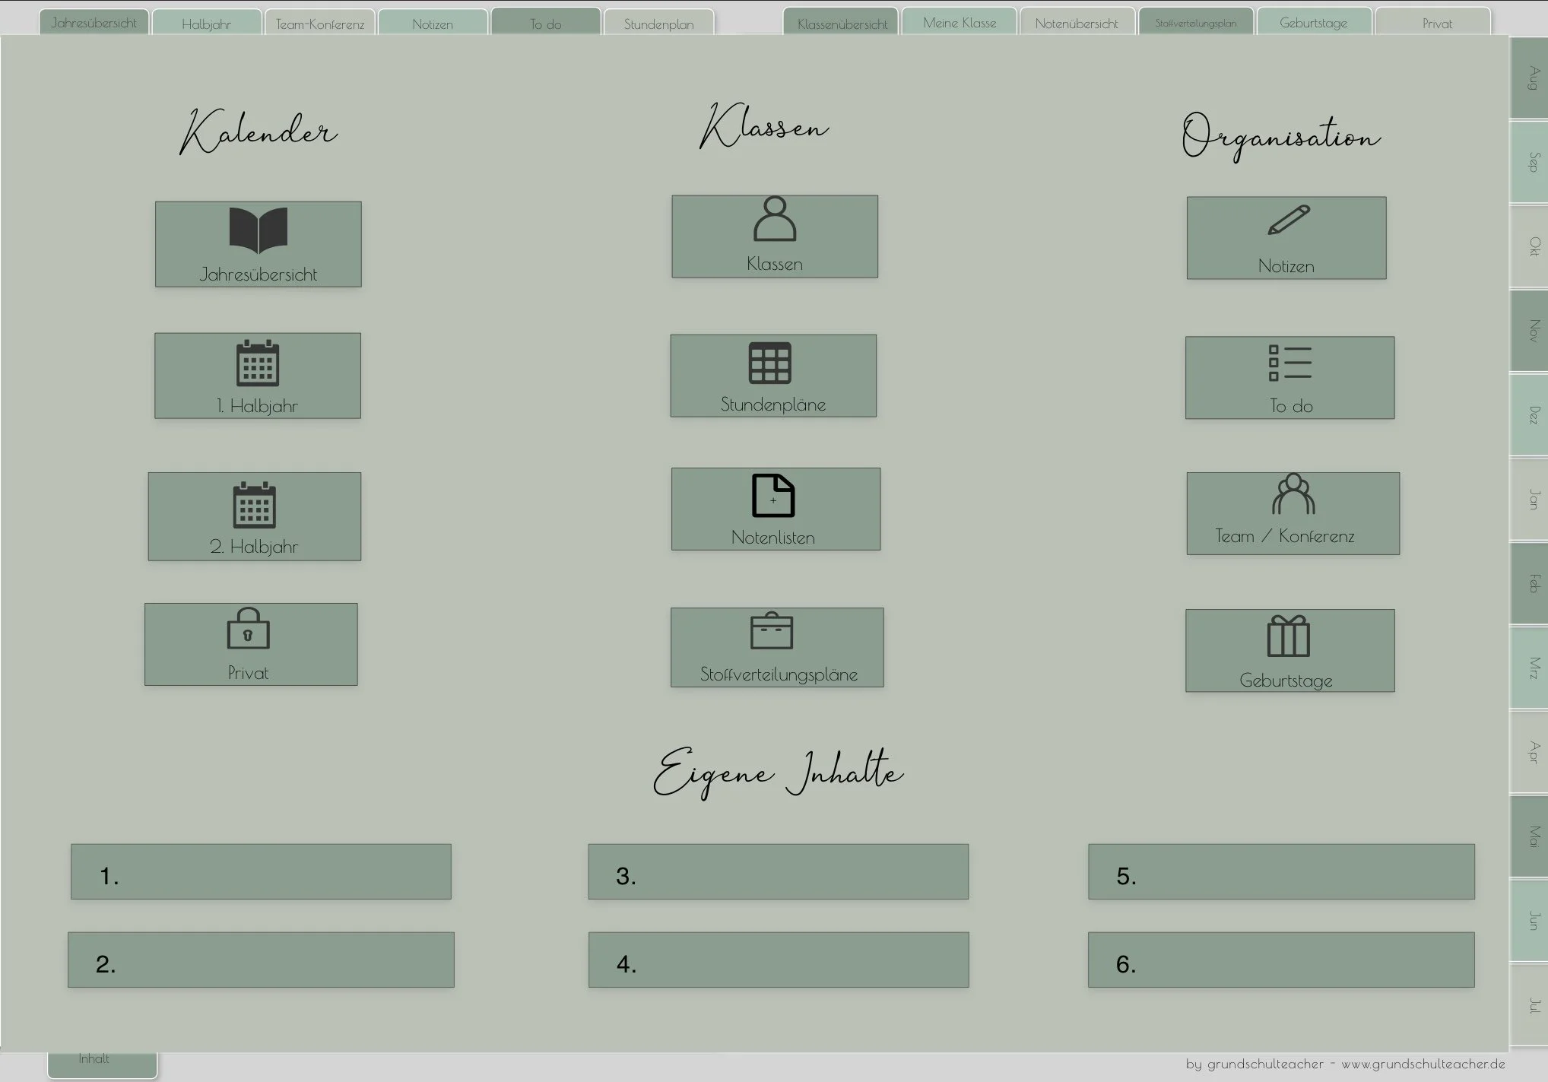Click the pencil Notizen icon
This screenshot has height=1082, width=1548.
[1288, 221]
